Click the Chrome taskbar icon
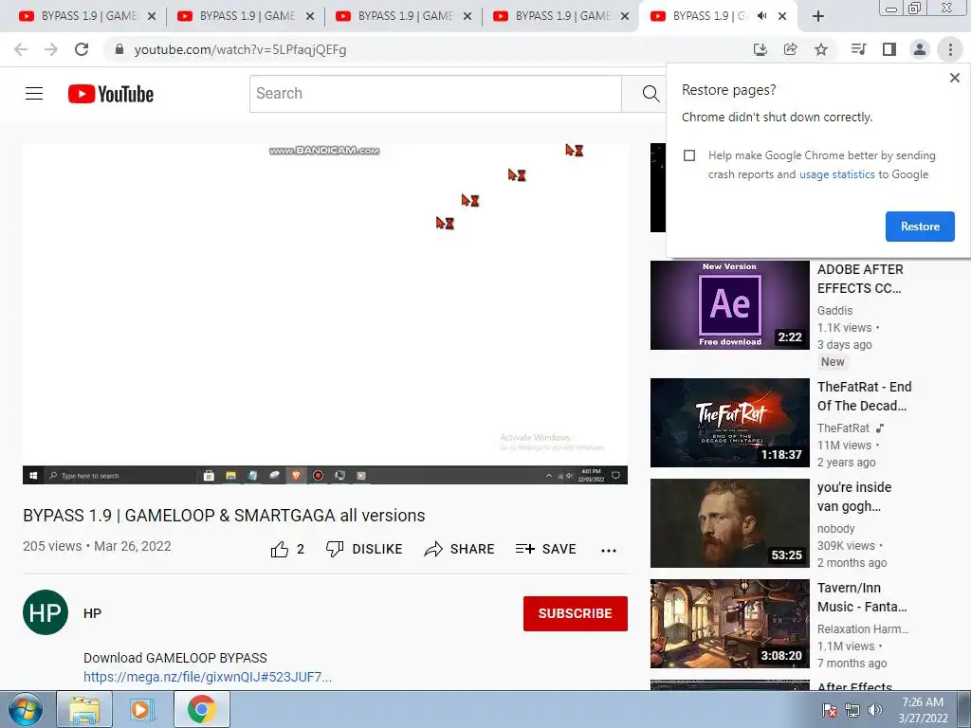Screen dimensions: 971x728 point(202,709)
